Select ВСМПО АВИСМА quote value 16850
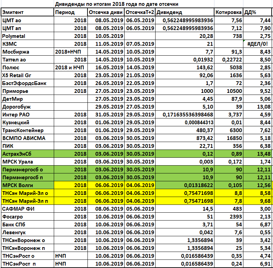Image resolution: width=273 pixels, height=268 pixels. pos(229,138)
